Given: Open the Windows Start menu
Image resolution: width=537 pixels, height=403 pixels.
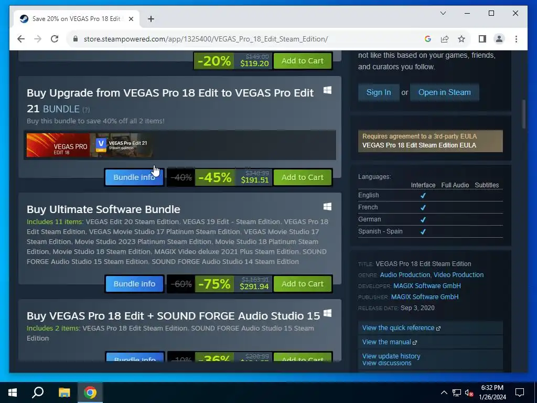Looking at the screenshot, I should pos(13,393).
